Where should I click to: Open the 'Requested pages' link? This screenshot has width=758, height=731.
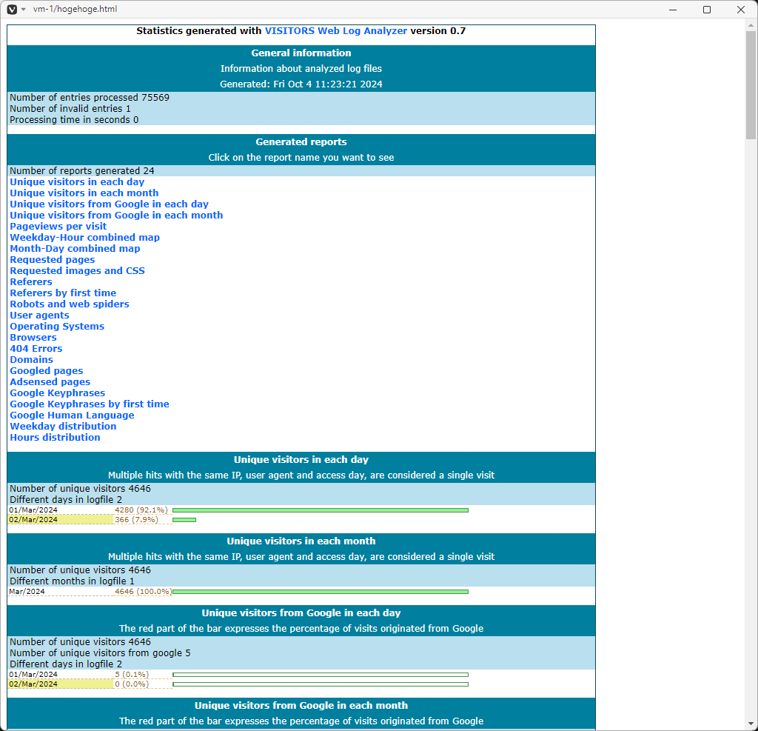pyautogui.click(x=53, y=260)
